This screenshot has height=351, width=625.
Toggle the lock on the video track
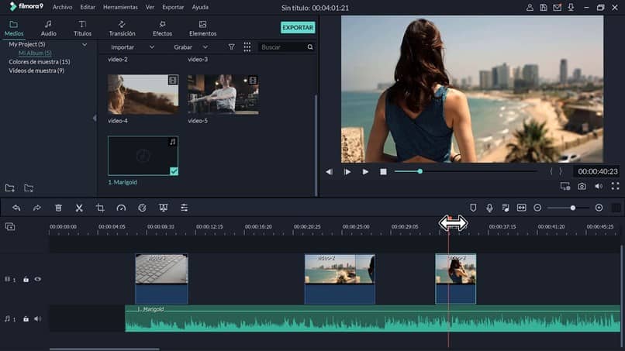coord(26,279)
